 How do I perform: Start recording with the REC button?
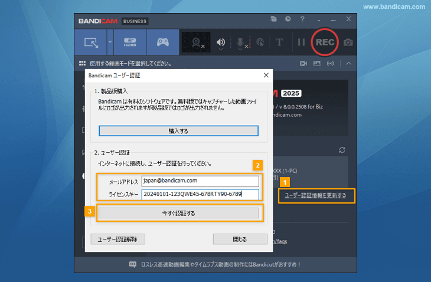325,42
